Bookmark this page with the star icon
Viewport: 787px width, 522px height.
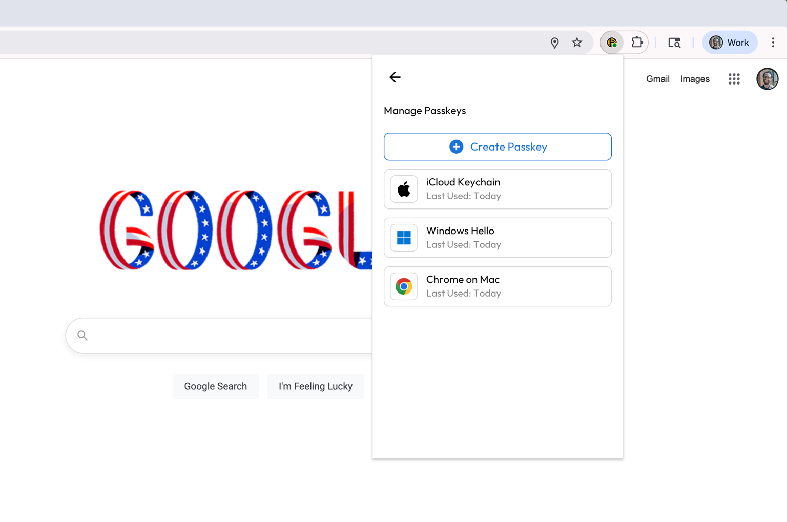577,43
